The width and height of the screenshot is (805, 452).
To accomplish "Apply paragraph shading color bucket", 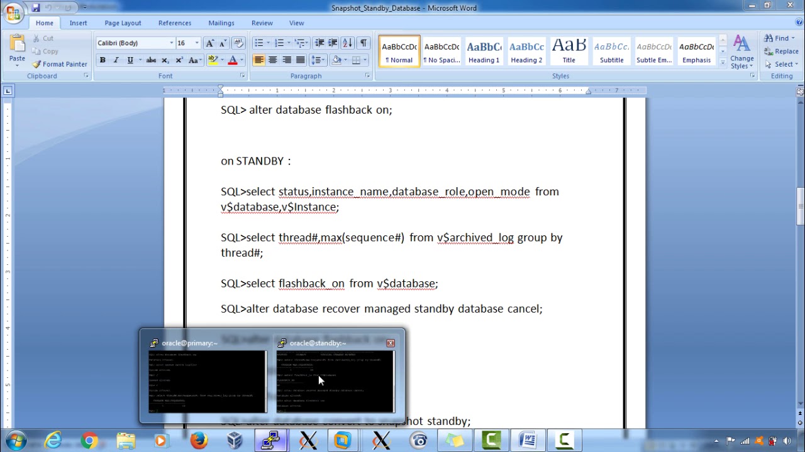I will tap(336, 60).
